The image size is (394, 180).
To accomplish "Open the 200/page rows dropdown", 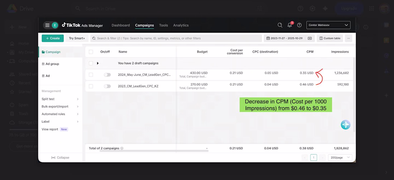I will coord(340,158).
